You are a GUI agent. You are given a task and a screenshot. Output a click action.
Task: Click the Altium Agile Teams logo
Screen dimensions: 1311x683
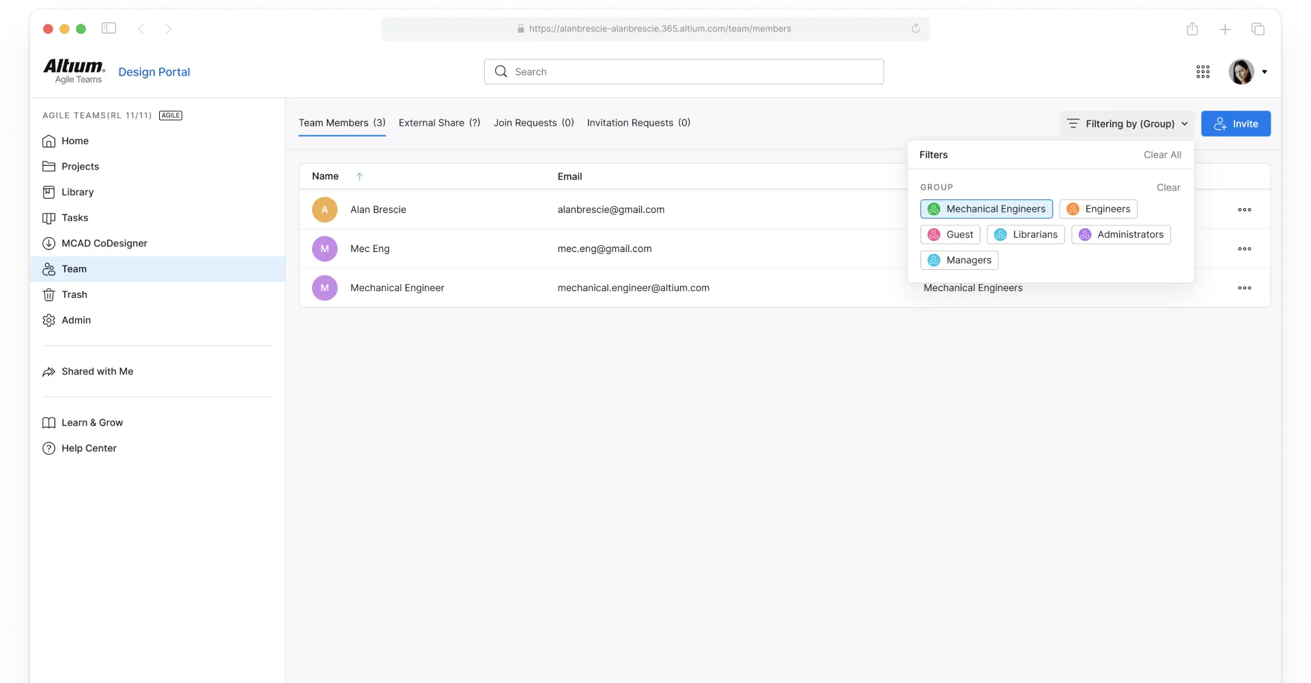pos(74,71)
